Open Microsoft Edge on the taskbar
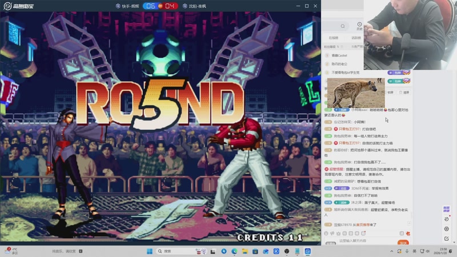457x257 pixels. click(234, 251)
